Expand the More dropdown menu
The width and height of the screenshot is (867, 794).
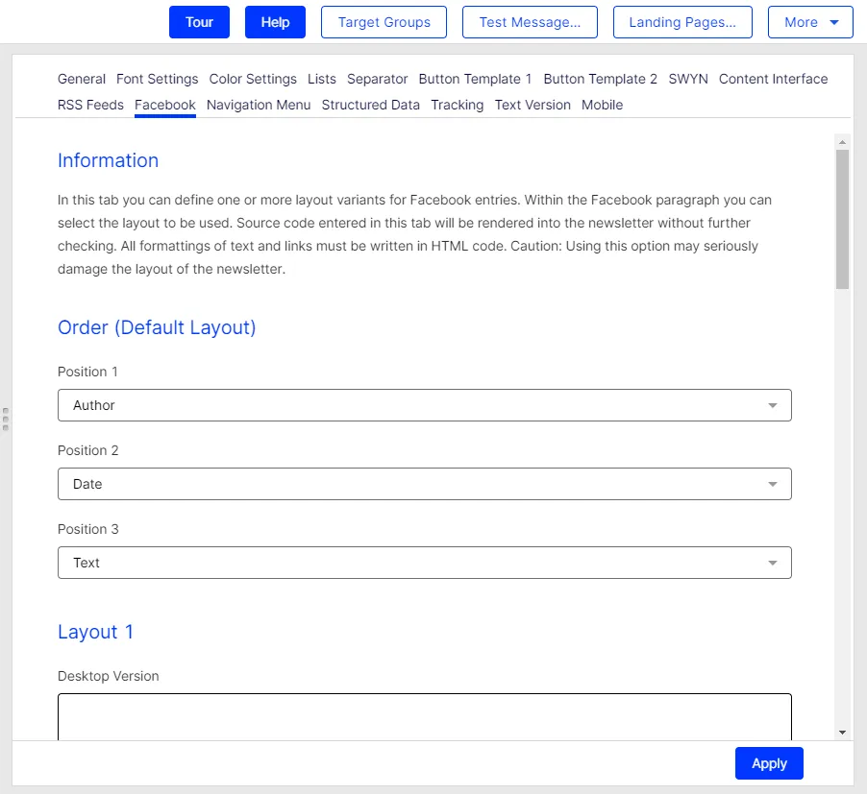pyautogui.click(x=810, y=22)
